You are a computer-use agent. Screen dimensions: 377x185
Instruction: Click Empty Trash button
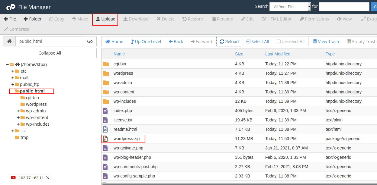[x=362, y=42]
